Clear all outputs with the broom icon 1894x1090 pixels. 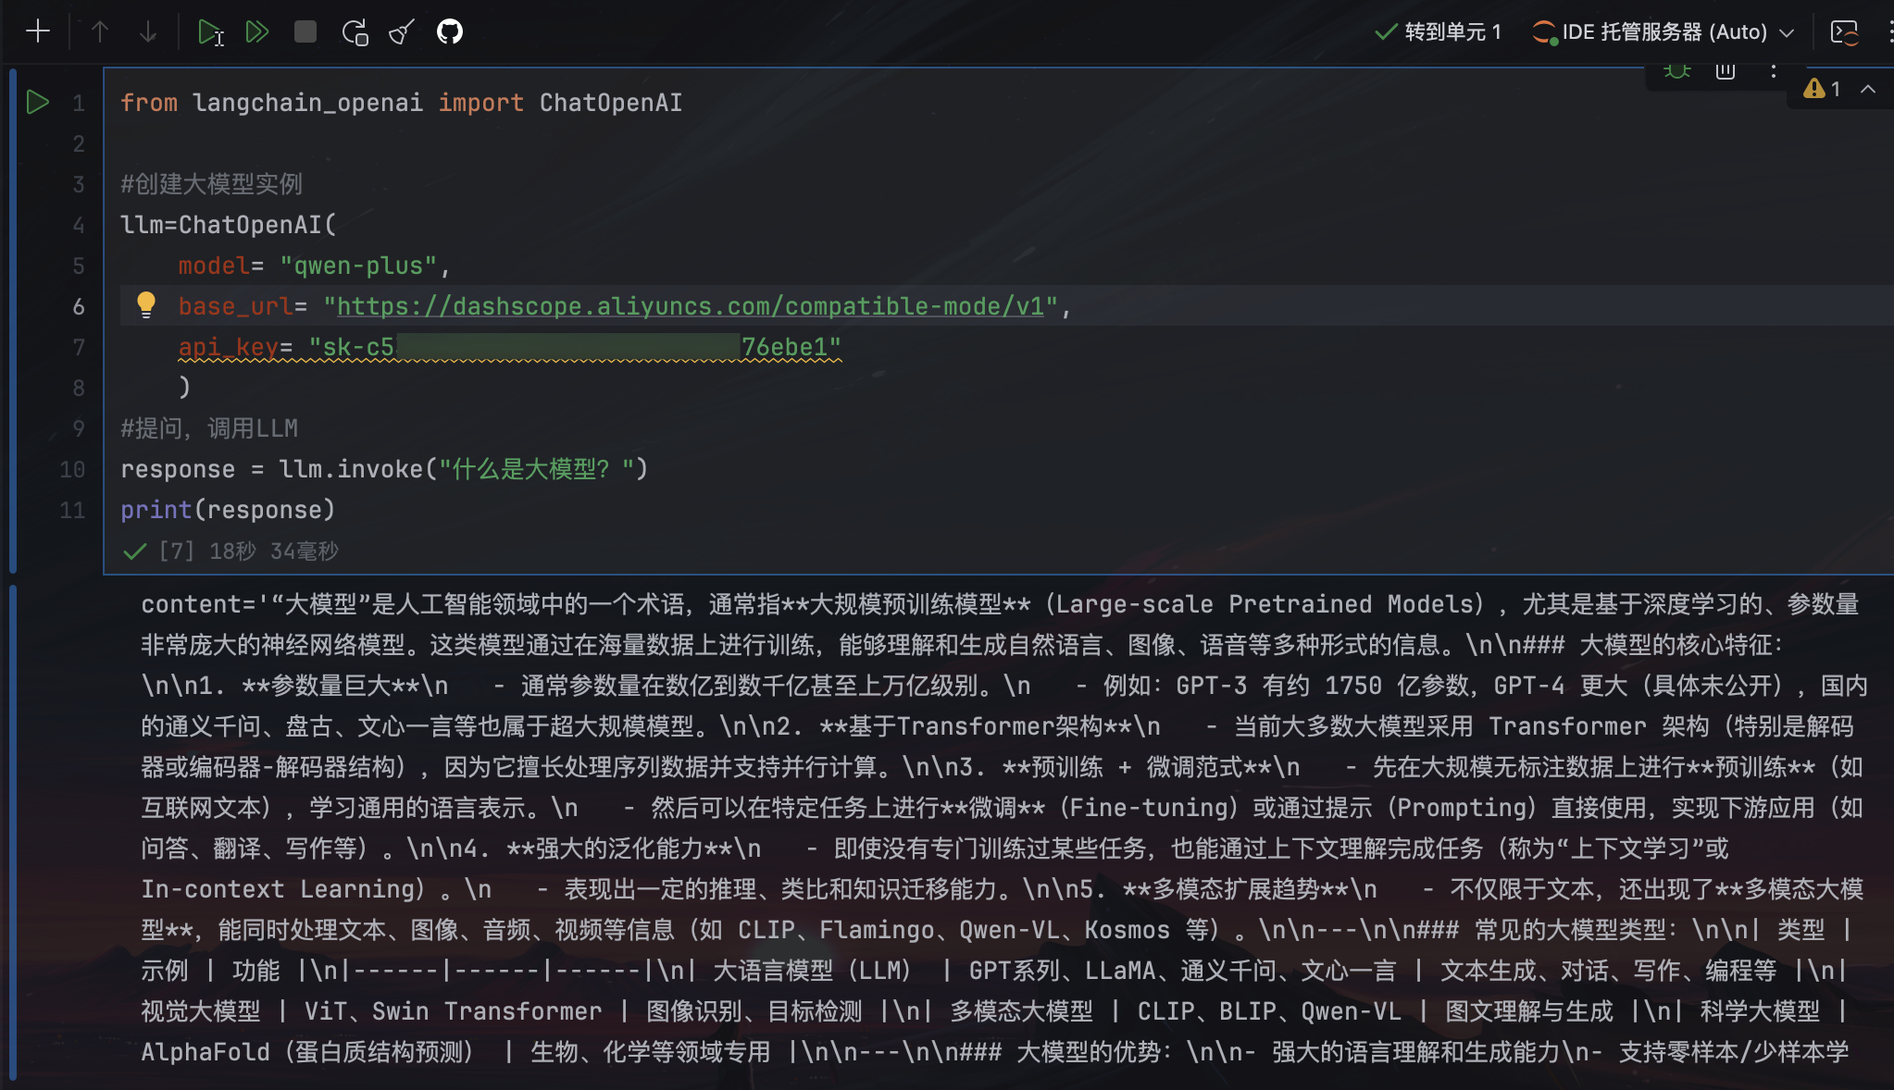click(401, 31)
